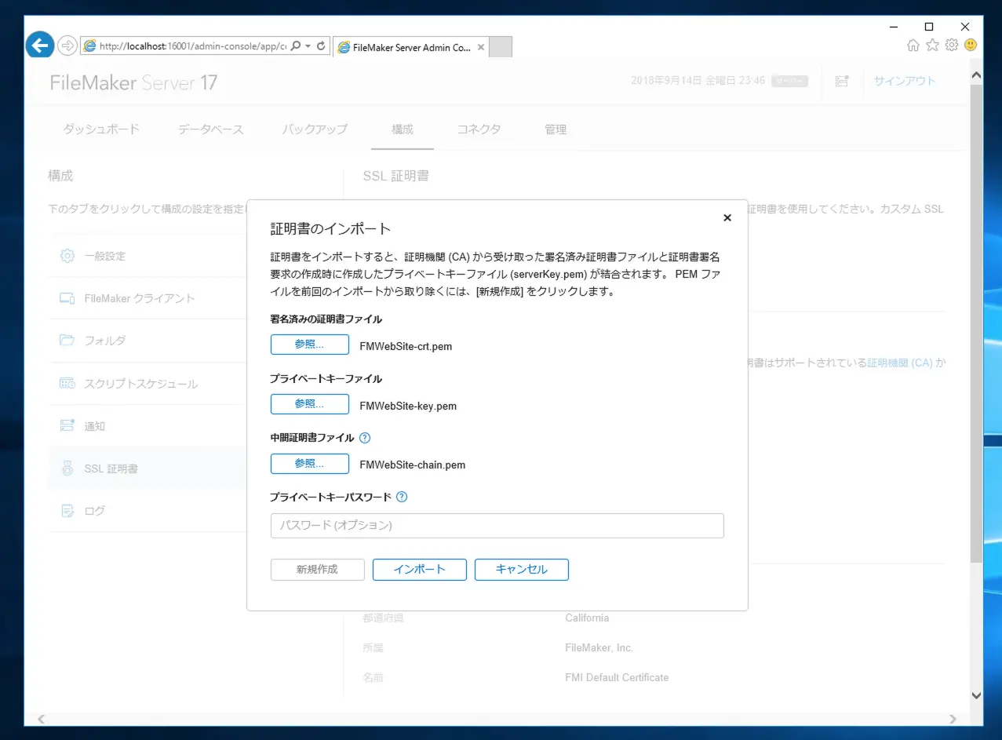Click the private key password field
Viewport: 1002px width, 740px height.
click(497, 525)
